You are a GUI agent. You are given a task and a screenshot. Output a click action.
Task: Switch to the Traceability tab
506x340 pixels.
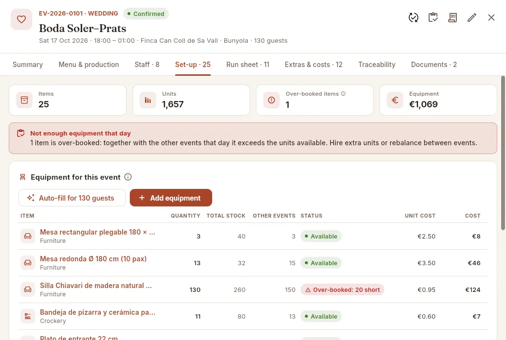377,65
